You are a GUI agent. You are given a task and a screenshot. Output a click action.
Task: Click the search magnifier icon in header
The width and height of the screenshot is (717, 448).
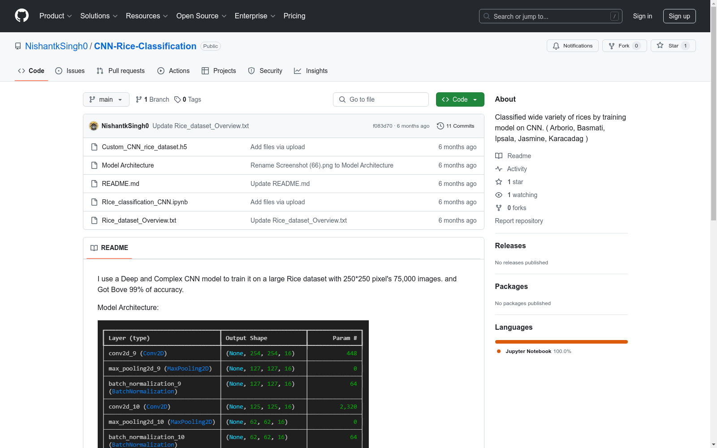coord(487,16)
